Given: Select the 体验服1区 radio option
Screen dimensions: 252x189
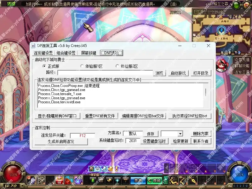Looking at the screenshot, I should pyautogui.click(x=92, y=66).
